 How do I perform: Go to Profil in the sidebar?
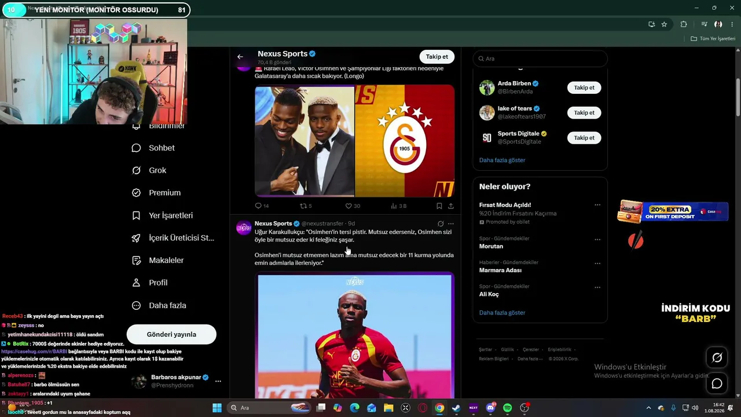click(149, 283)
